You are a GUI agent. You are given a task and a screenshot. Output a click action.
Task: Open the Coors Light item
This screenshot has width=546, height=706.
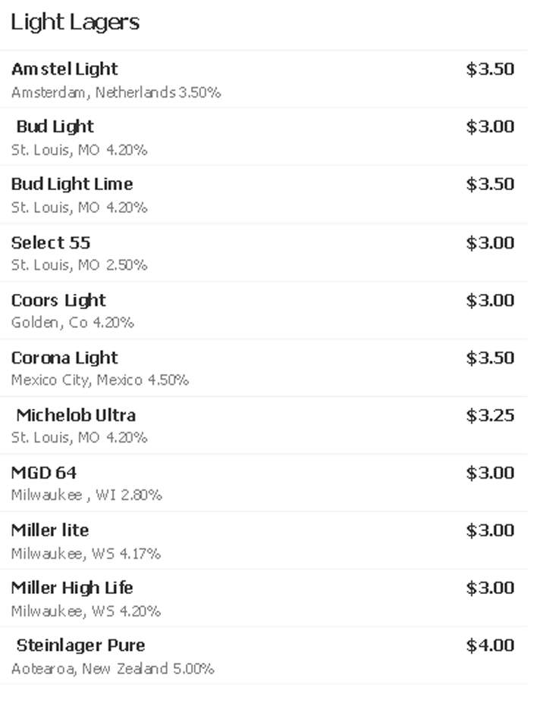tap(264, 311)
